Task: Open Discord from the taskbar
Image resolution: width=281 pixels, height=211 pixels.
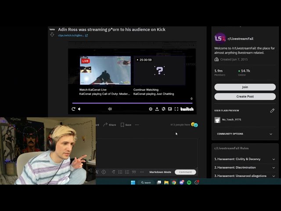Action: 181,182
